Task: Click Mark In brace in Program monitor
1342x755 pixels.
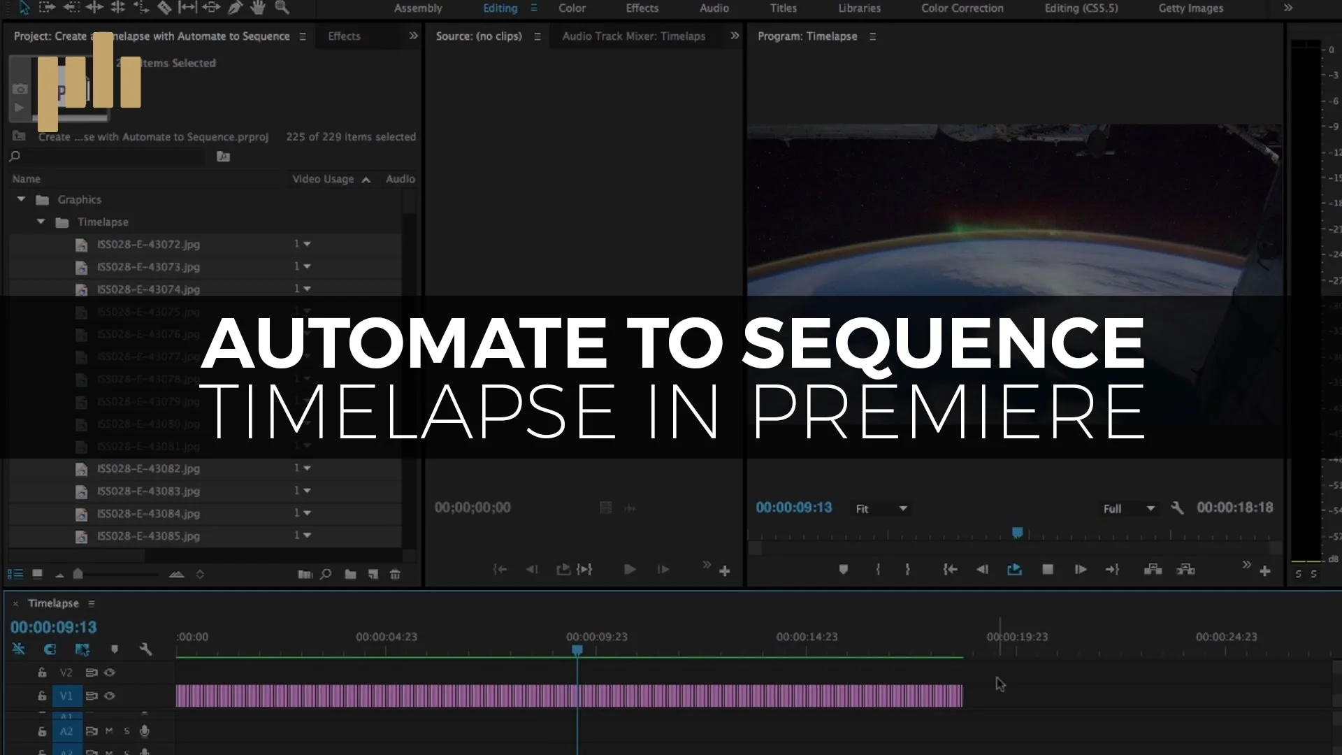Action: pos(878,570)
